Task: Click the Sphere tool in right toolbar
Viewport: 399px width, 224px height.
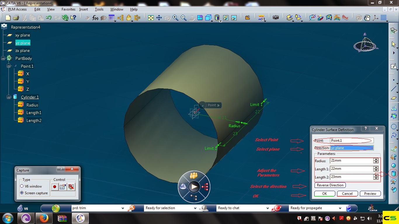Action: click(394, 165)
